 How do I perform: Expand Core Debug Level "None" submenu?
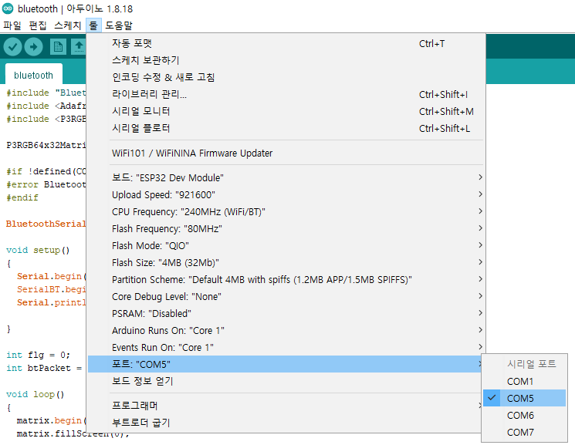point(286,297)
